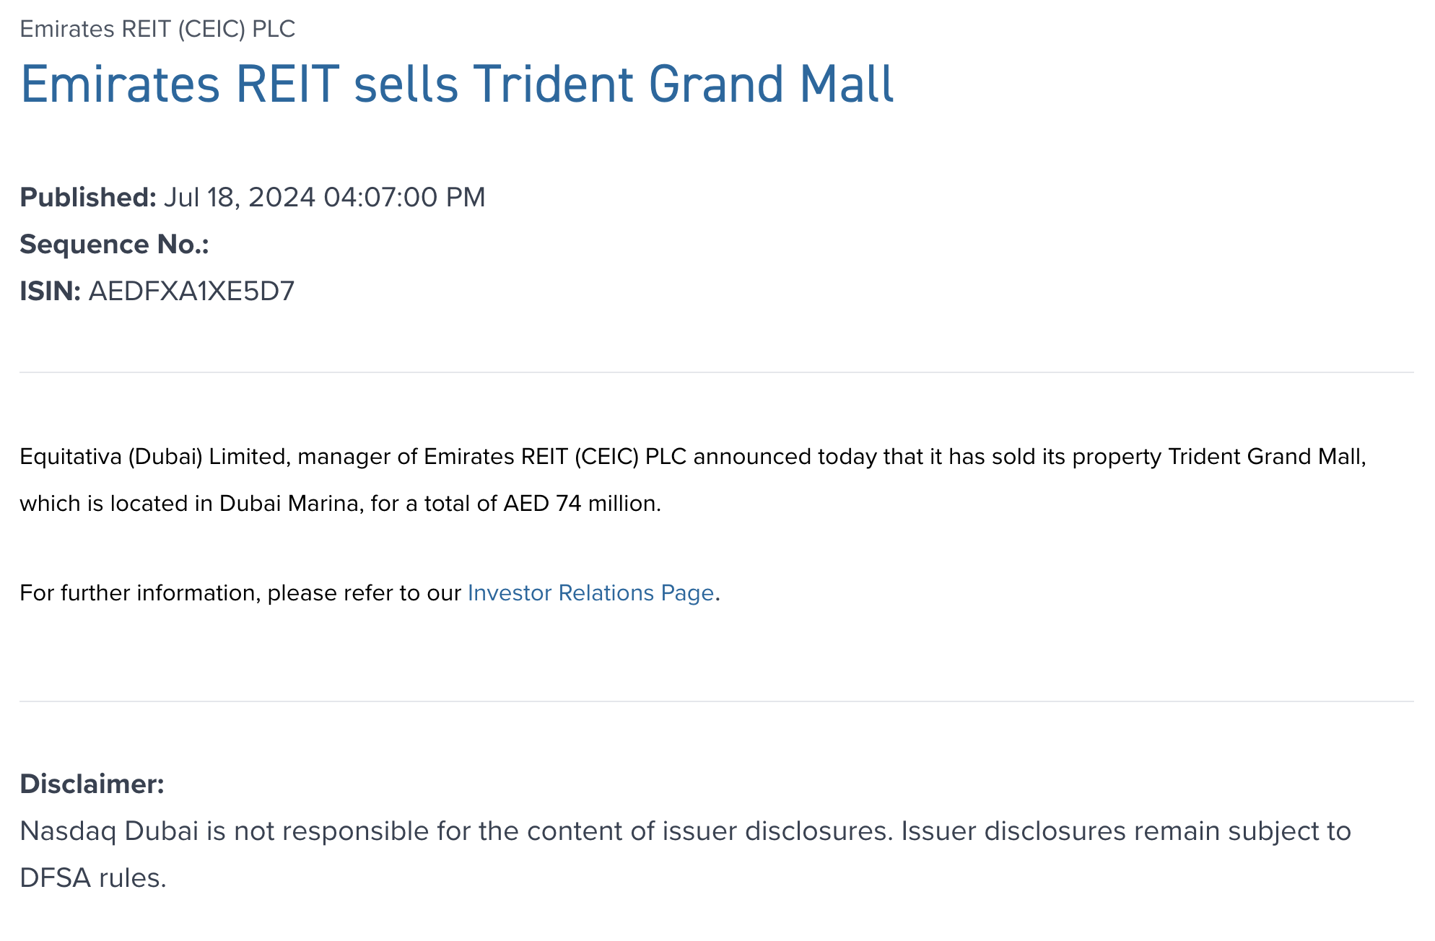The image size is (1435, 941).
Task: Click the headline 'Emirates REIT sells Trident Grand Mall'
Action: coord(457,84)
